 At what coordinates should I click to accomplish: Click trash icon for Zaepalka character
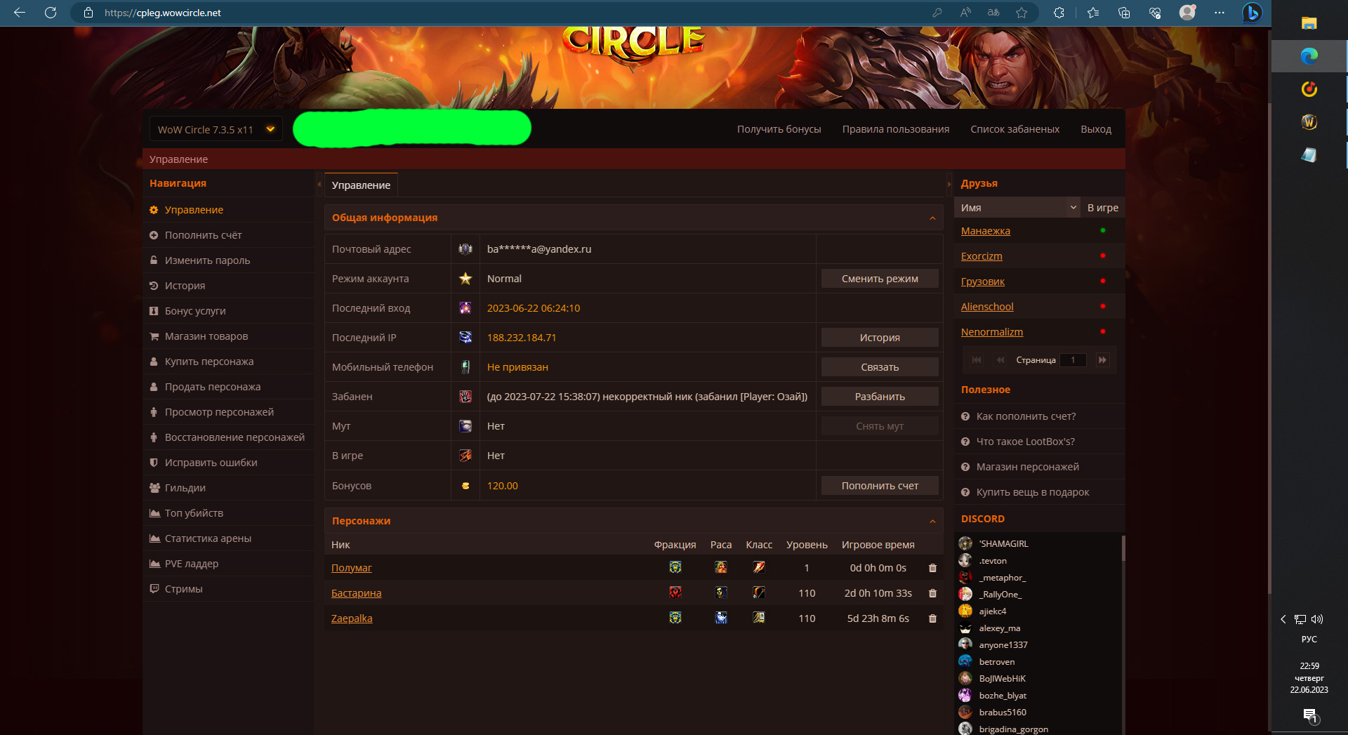coord(932,618)
